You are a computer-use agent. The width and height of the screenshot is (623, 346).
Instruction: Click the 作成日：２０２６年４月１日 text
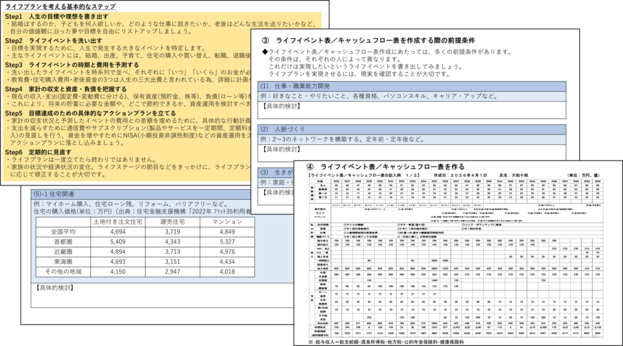[x=460, y=175]
